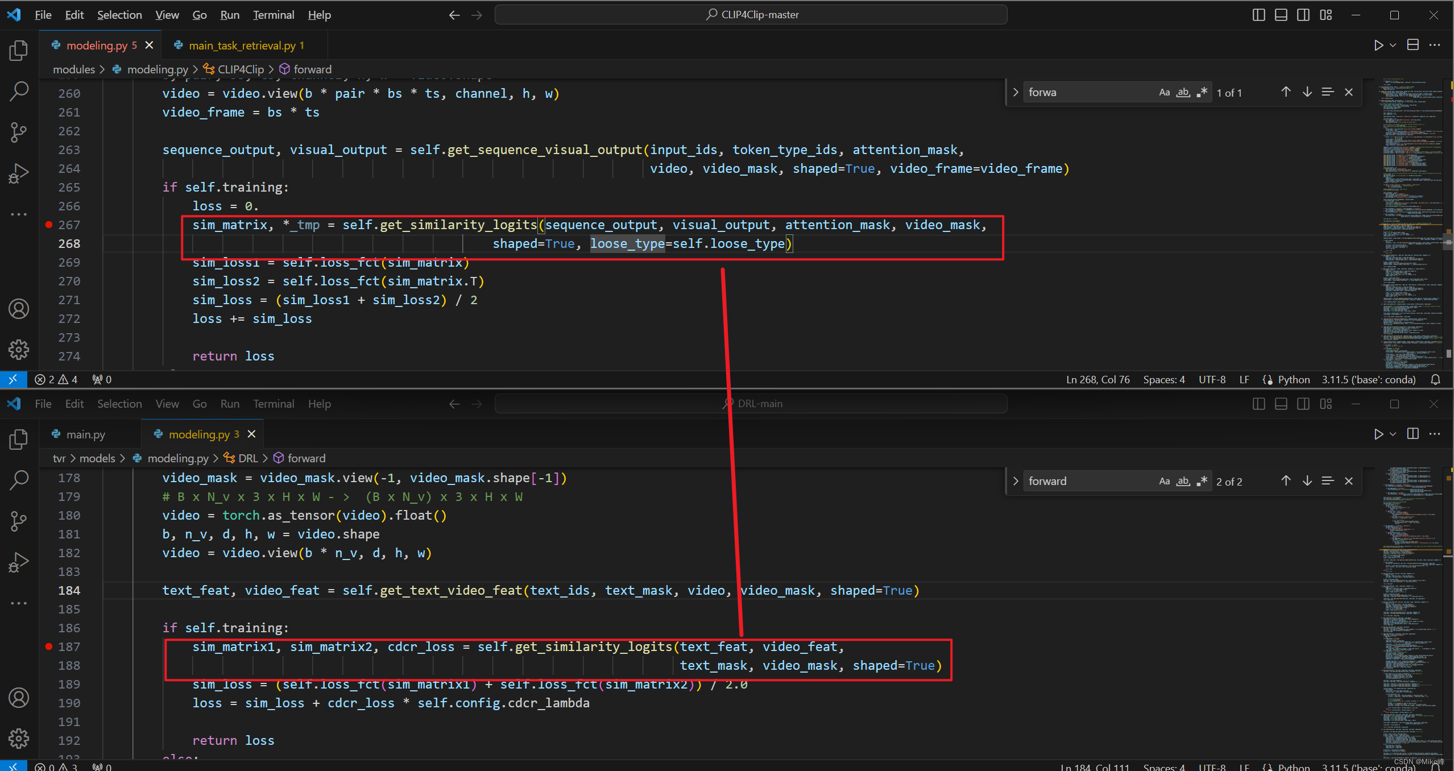Open Run menu in DRL-main window
Screen dimensions: 1454x771
coord(230,404)
